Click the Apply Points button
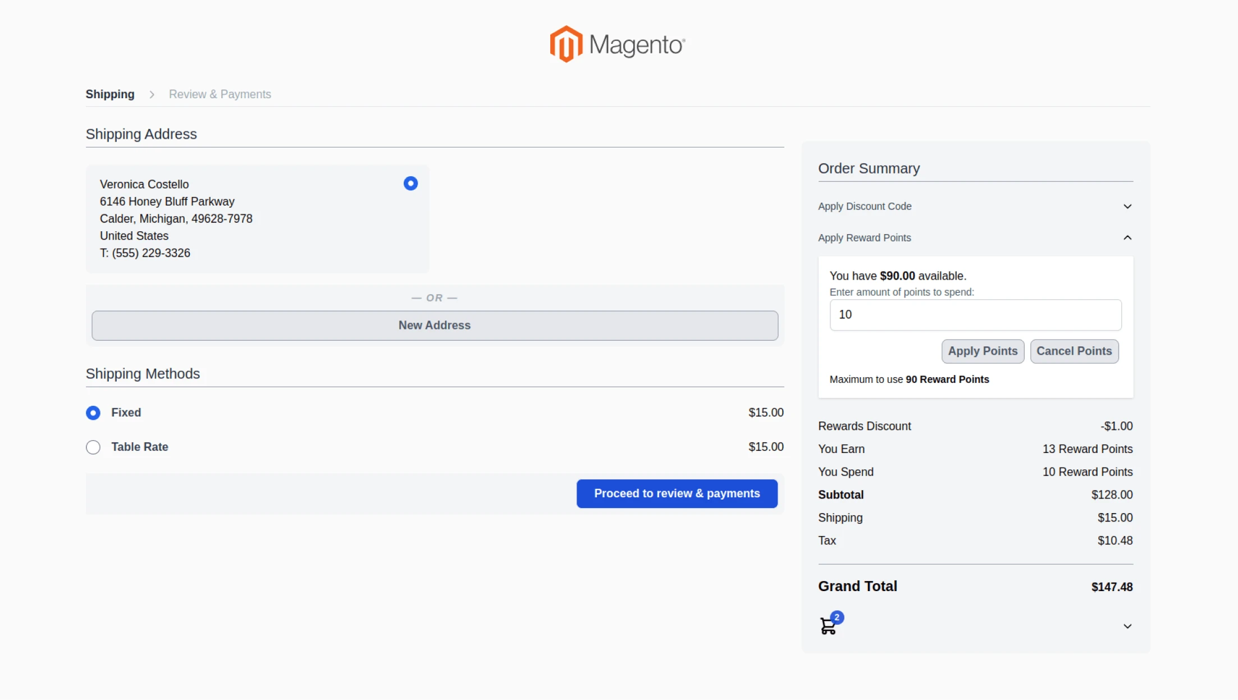Image resolution: width=1238 pixels, height=700 pixels. [x=983, y=351]
